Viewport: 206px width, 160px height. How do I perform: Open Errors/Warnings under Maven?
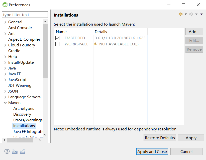pos(28,120)
